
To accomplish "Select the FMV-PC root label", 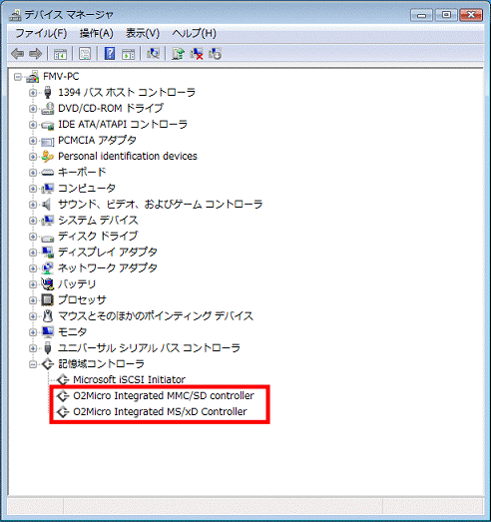I will 61,77.
